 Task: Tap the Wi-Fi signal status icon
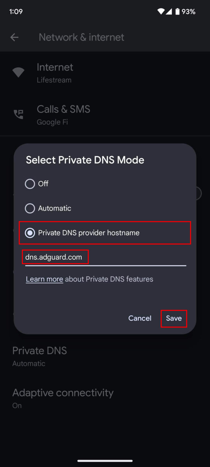pyautogui.click(x=161, y=12)
